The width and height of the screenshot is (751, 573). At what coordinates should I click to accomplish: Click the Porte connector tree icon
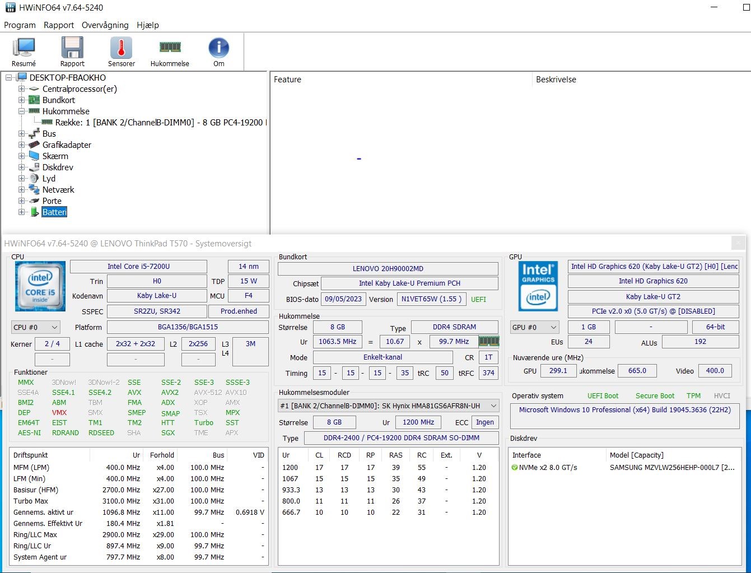tap(34, 201)
